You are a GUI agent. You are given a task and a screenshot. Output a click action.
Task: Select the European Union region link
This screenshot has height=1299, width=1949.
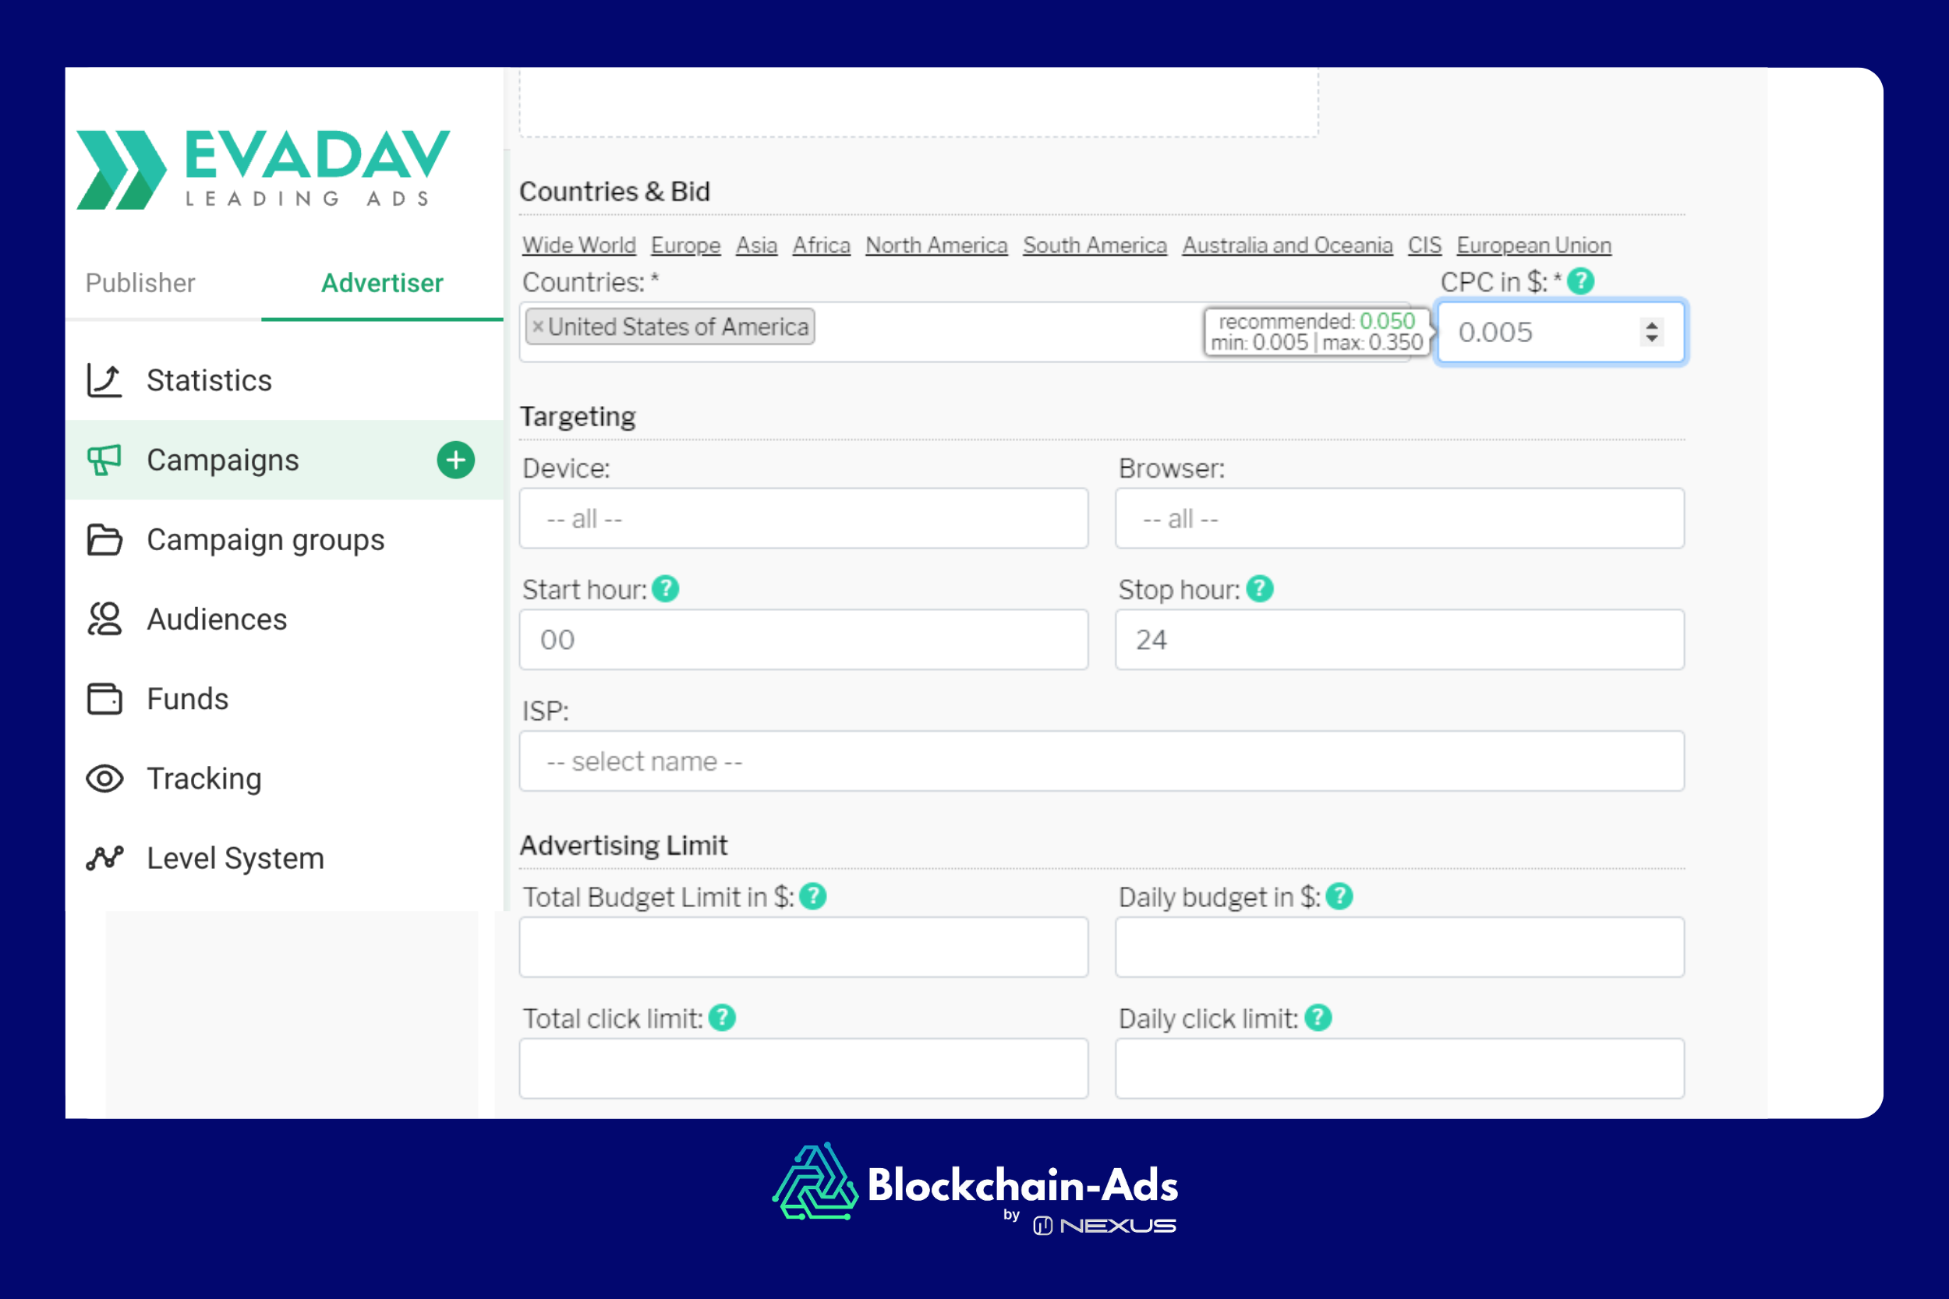[x=1533, y=246]
